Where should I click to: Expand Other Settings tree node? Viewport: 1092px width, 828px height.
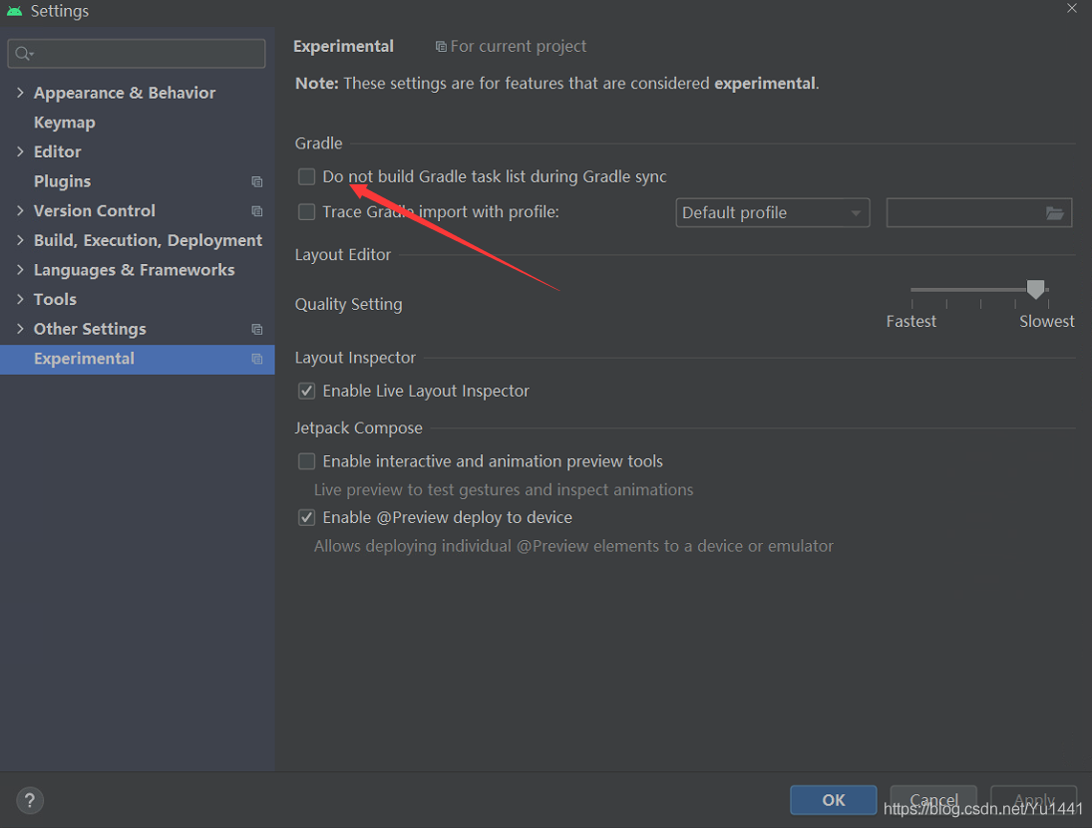(20, 329)
